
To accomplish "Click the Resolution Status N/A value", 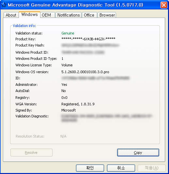I will click(63, 136).
